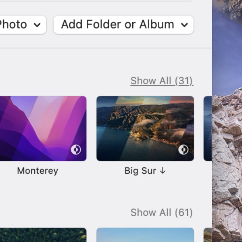Click the dynamic wallpaper icon on Big Sur thumbnail
The width and height of the screenshot is (242, 242).
(184, 150)
